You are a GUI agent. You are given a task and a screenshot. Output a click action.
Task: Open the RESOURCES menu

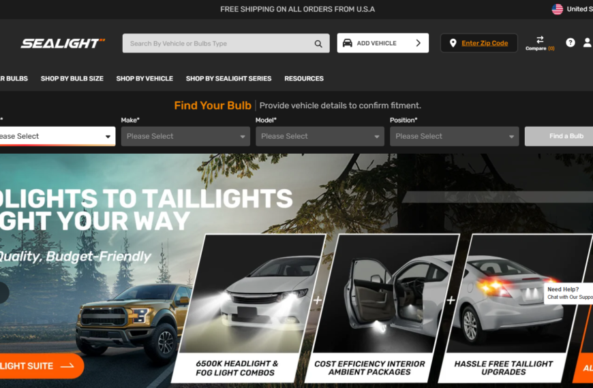(304, 78)
